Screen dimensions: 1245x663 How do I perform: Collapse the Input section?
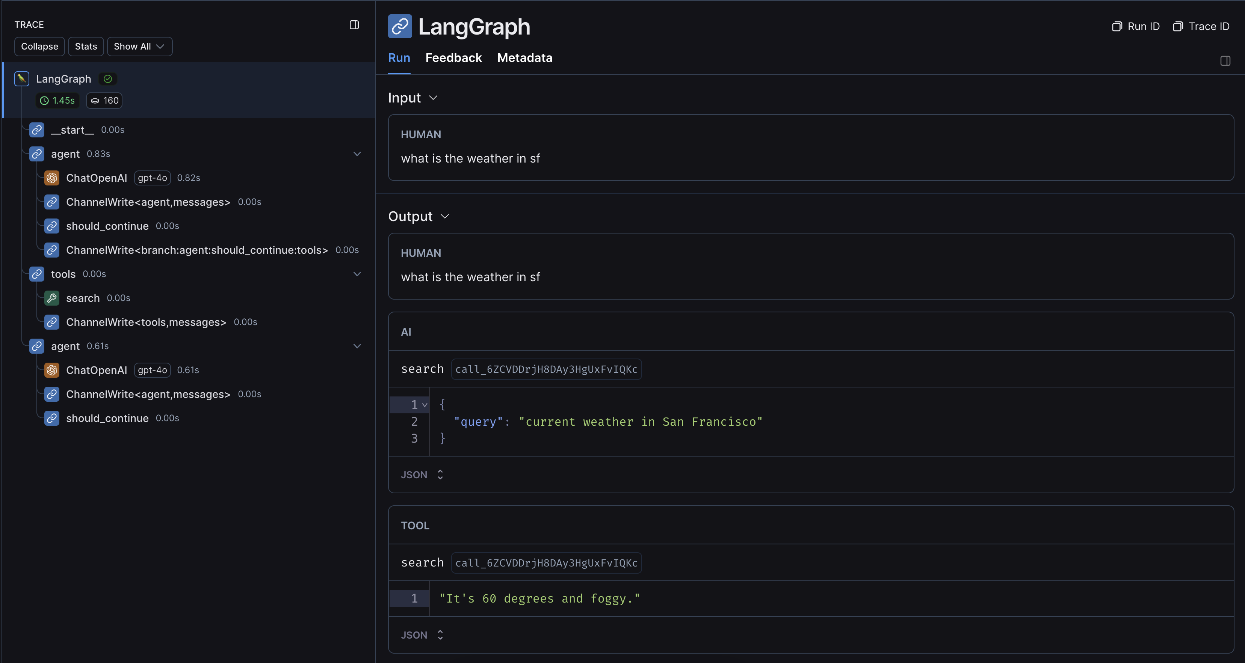[x=434, y=98]
